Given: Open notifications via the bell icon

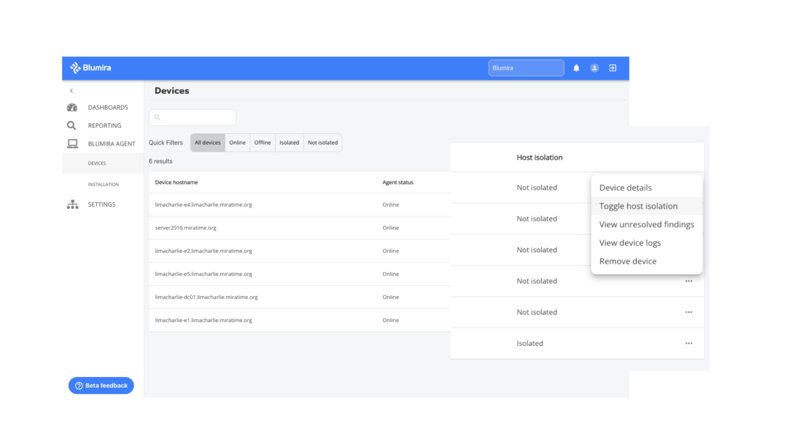Looking at the screenshot, I should coord(576,68).
